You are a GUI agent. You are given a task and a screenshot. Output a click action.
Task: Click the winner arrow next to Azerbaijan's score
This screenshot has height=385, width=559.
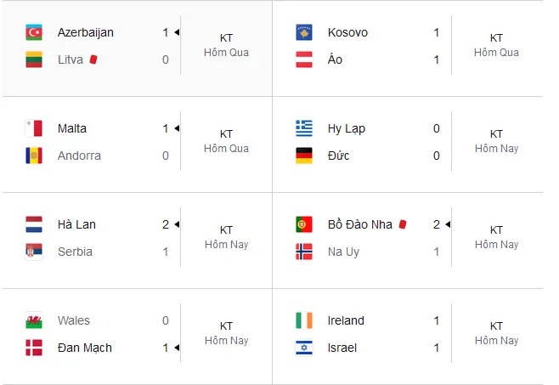177,32
